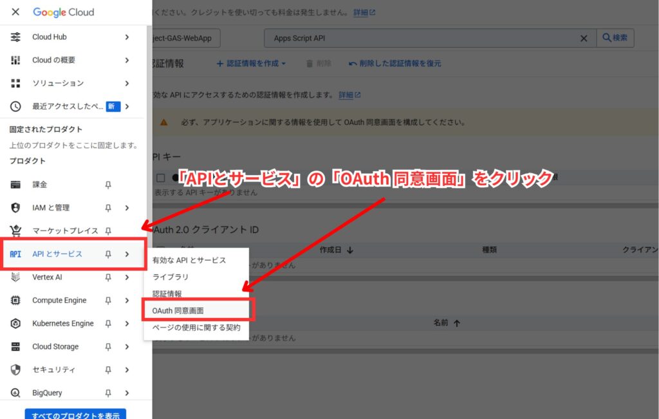
Task: Click the recently accessed clock icon
Action: pyautogui.click(x=15, y=106)
